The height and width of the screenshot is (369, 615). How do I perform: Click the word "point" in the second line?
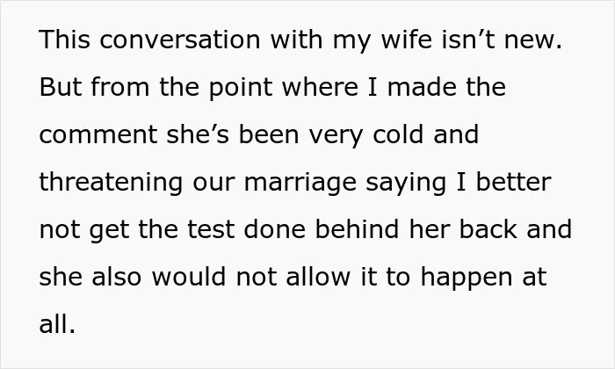[x=241, y=88]
